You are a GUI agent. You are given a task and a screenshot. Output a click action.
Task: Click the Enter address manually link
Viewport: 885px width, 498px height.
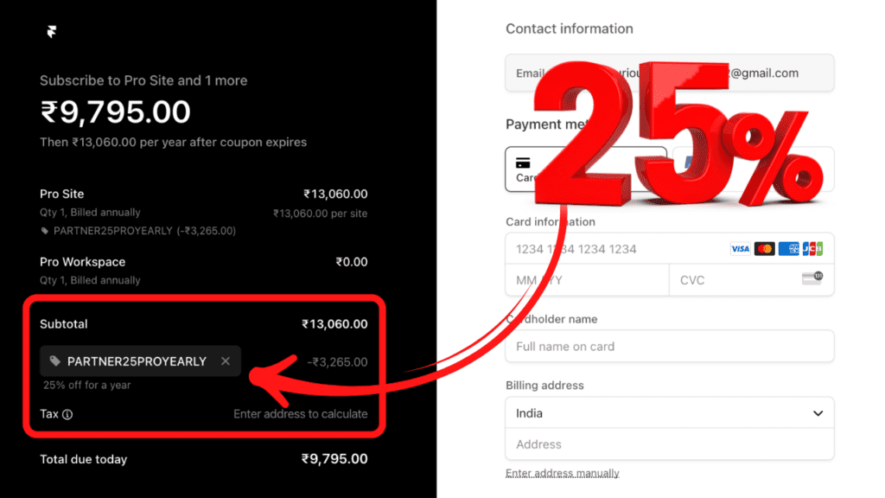click(x=562, y=473)
